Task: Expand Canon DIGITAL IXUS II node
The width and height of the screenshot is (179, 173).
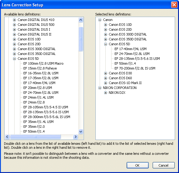Action: point(14,34)
